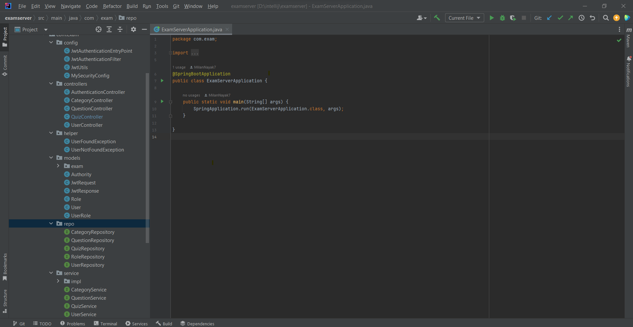633x327 pixels.
Task: Run the application using the Run icon
Action: pos(492,18)
